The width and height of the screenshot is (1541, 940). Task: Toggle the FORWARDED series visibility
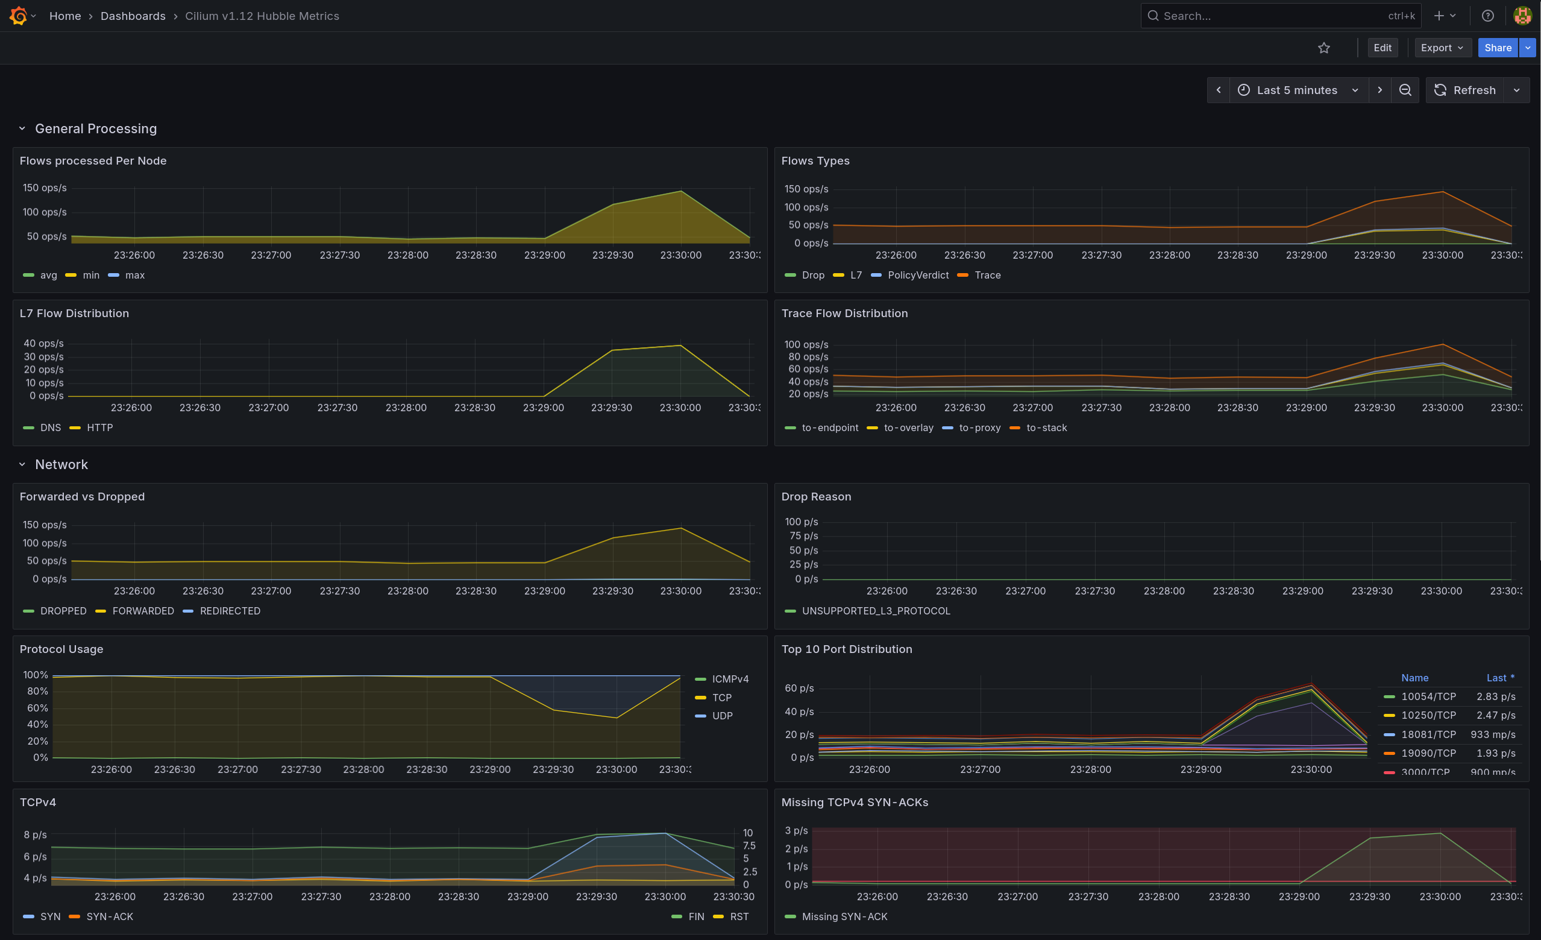[x=143, y=611]
